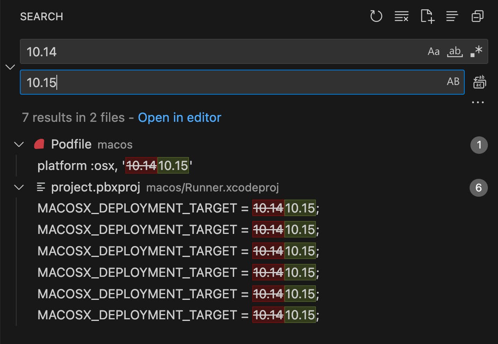Open new search editor icon

point(427,17)
